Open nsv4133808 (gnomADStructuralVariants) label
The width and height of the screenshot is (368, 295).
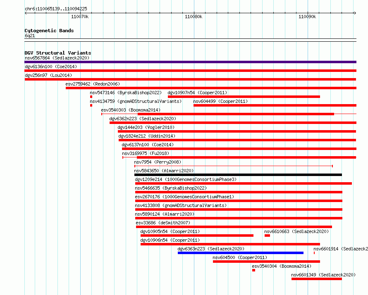point(181,205)
